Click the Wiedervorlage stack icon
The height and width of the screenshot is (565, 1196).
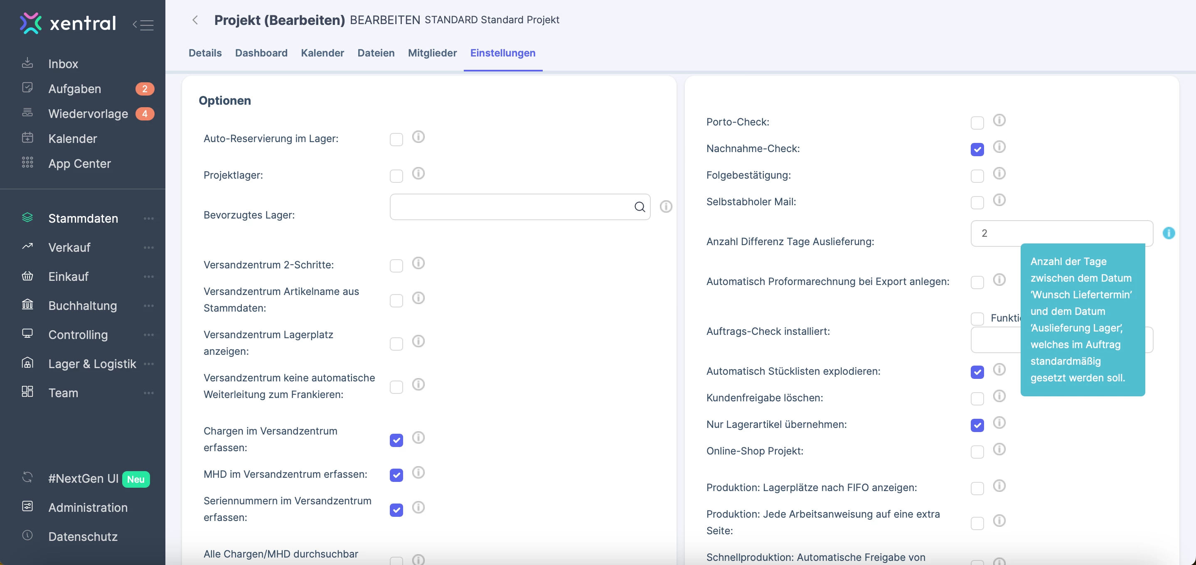click(x=27, y=113)
